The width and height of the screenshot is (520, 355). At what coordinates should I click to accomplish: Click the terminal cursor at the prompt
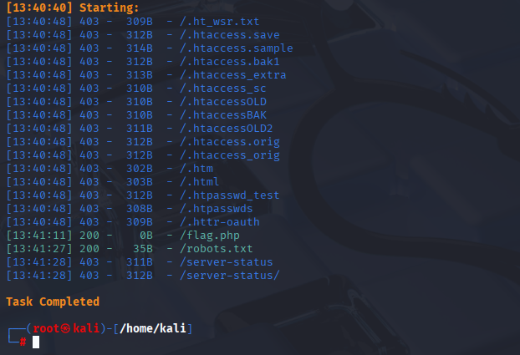click(36, 342)
